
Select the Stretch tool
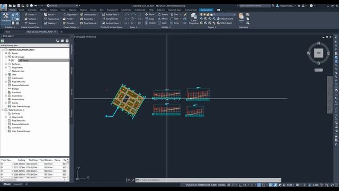pos(150,23)
